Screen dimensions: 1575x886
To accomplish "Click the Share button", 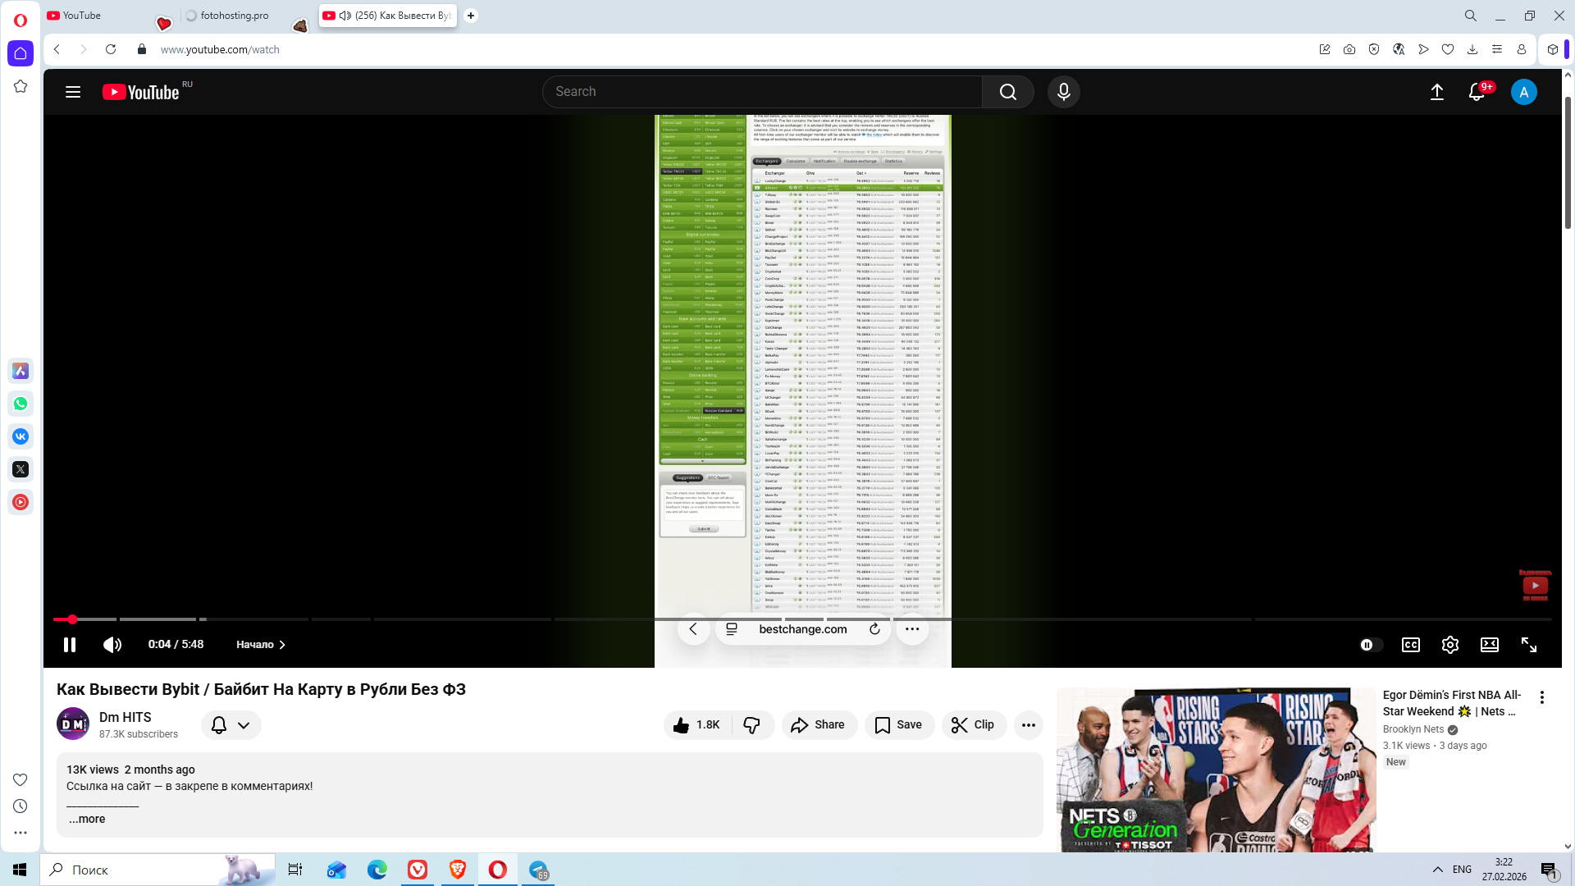I will [818, 724].
